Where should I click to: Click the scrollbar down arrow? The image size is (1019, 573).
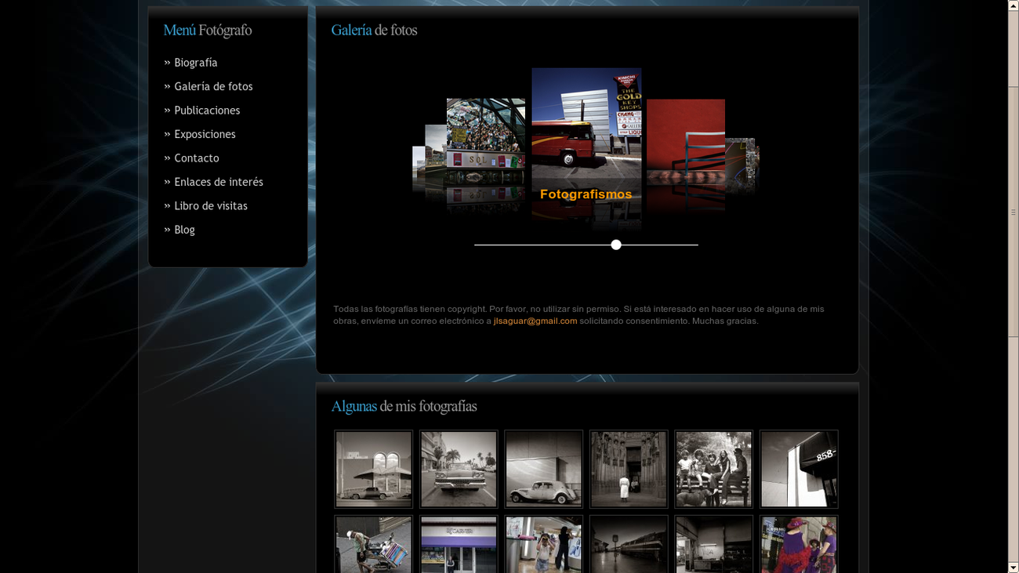1014,568
